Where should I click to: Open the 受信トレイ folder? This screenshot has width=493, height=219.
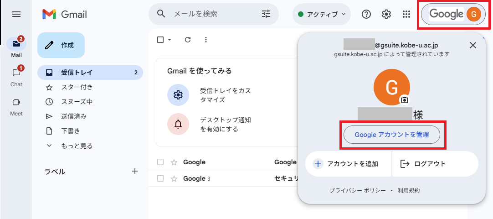[x=77, y=72]
